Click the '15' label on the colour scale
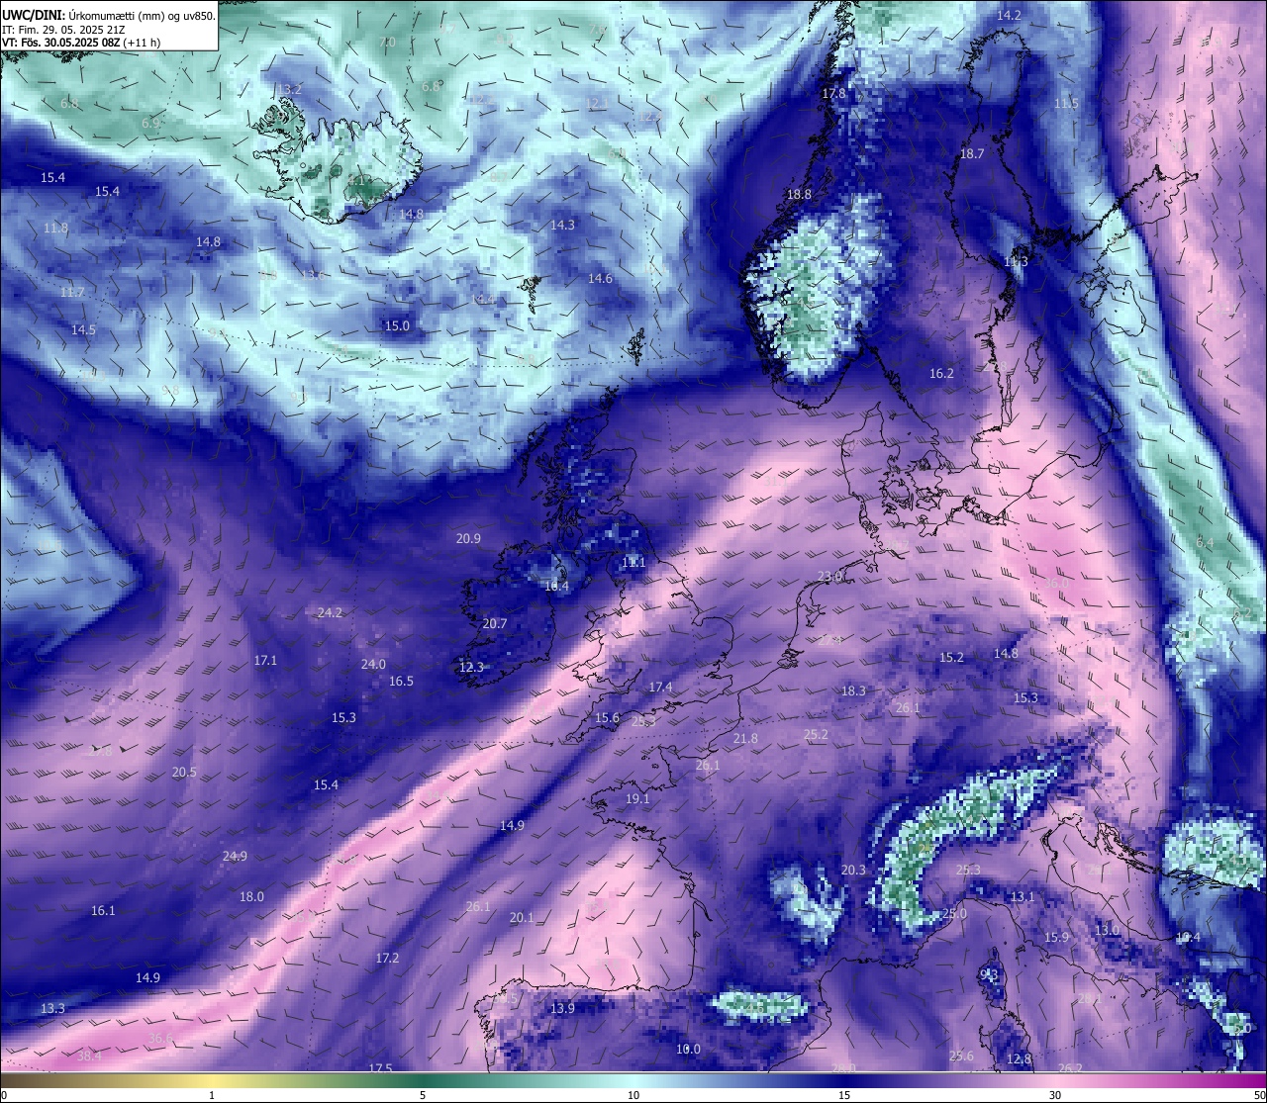Image resolution: width=1267 pixels, height=1103 pixels. 844,1095
